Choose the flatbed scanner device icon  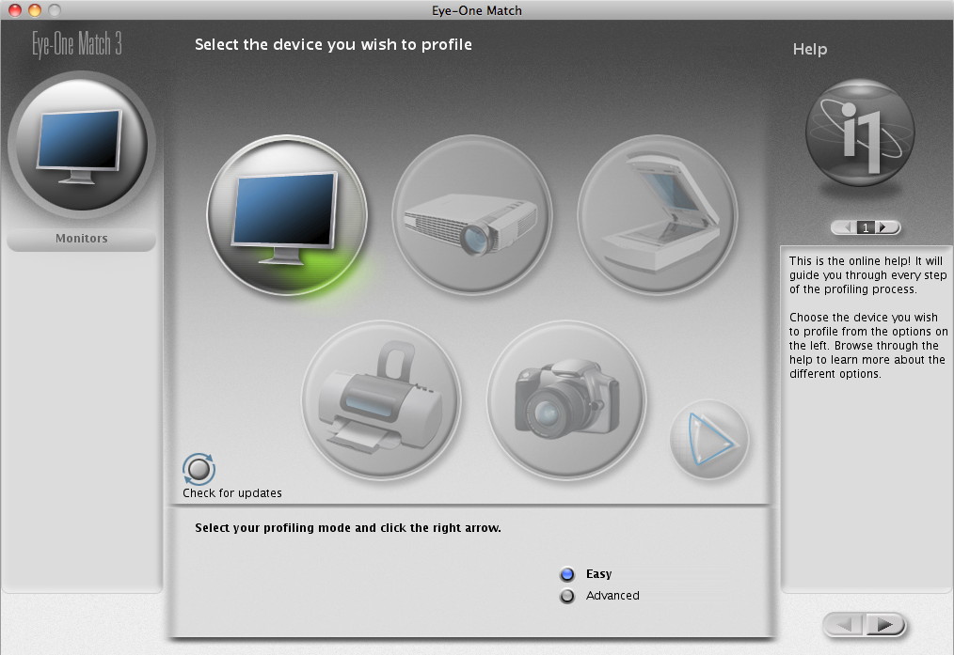(658, 215)
